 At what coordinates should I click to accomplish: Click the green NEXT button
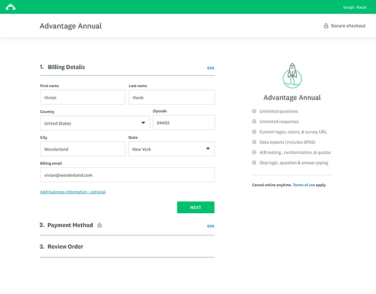(196, 207)
